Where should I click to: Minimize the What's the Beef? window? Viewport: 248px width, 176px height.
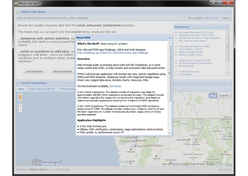[213, 2]
